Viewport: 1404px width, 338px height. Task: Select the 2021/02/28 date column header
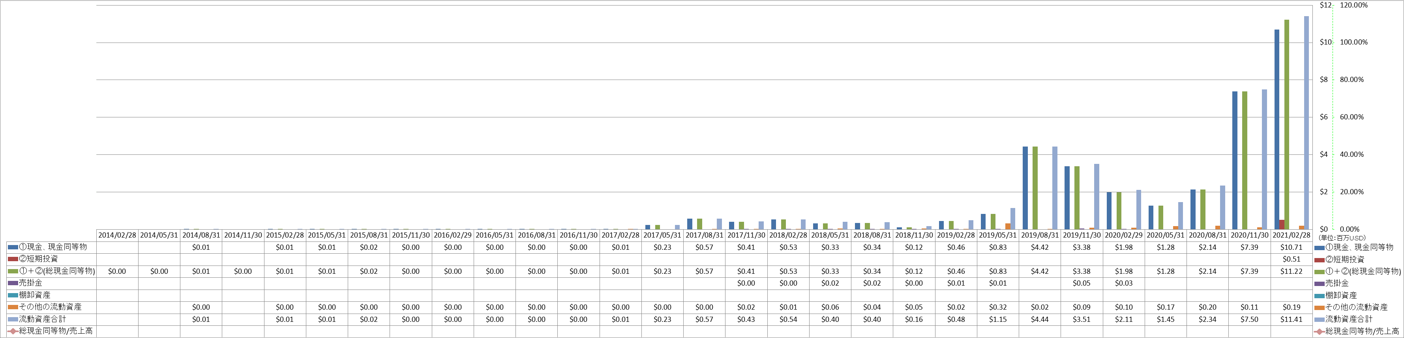1291,235
